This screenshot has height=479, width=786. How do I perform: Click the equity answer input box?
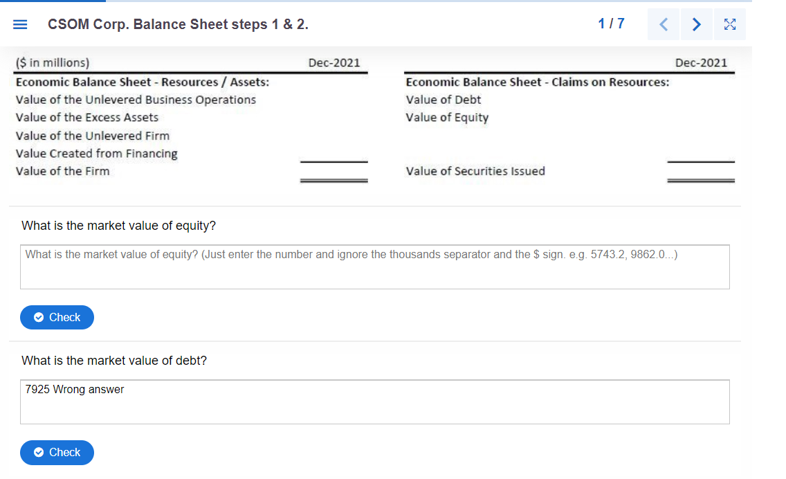[x=376, y=267]
